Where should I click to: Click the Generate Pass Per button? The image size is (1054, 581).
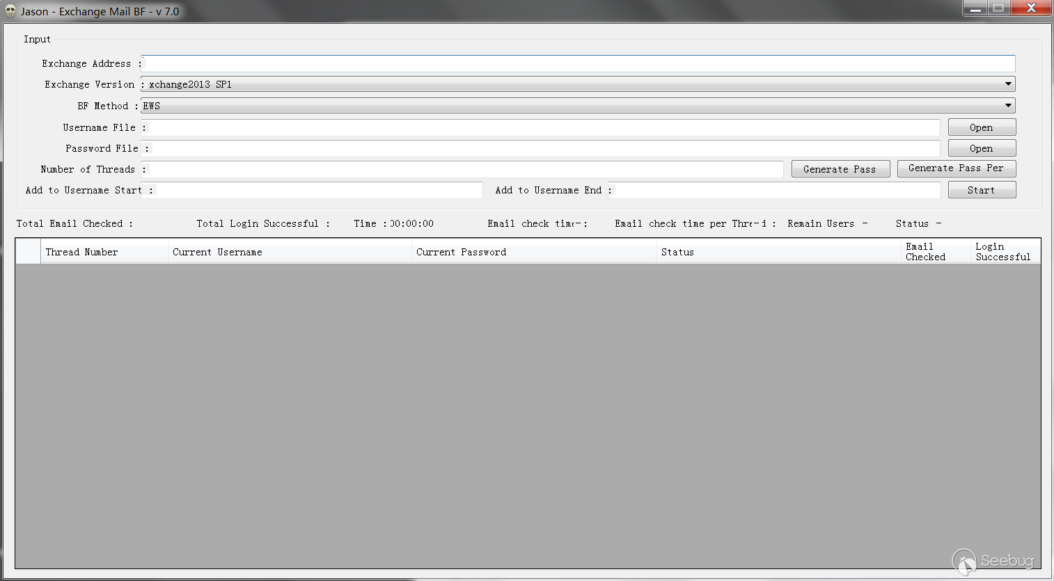[x=957, y=168]
